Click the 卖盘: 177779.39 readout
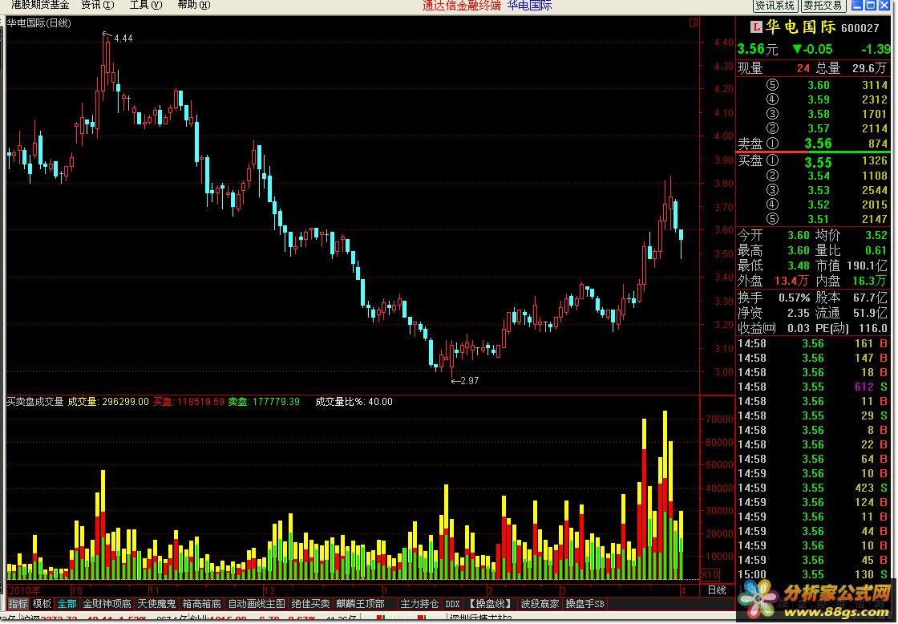 click(x=264, y=402)
